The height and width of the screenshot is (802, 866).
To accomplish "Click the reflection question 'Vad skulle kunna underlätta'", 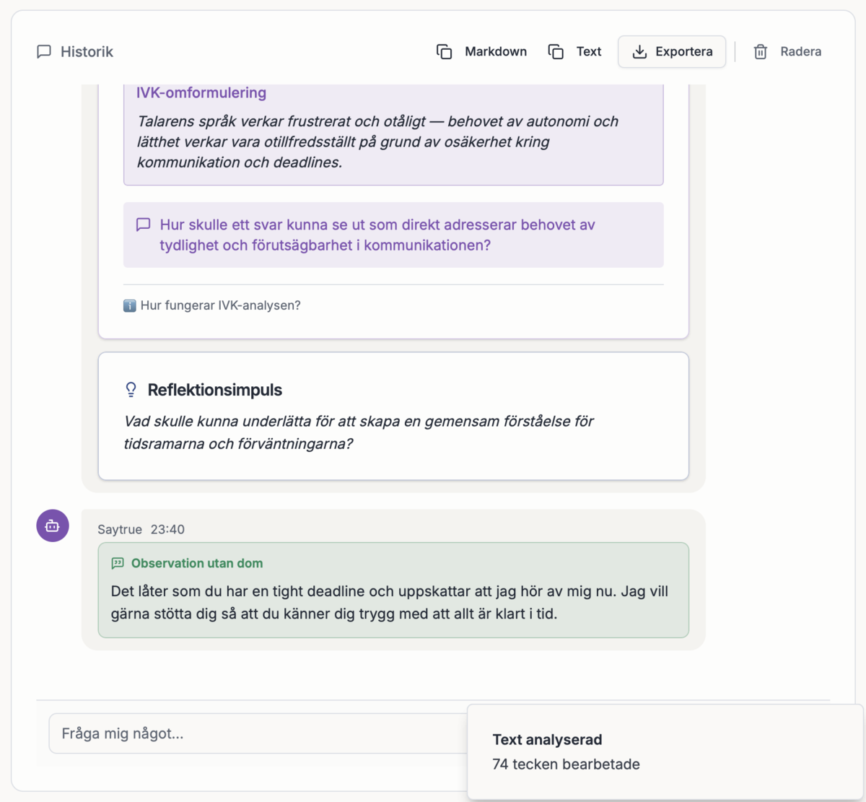I will pos(359,432).
